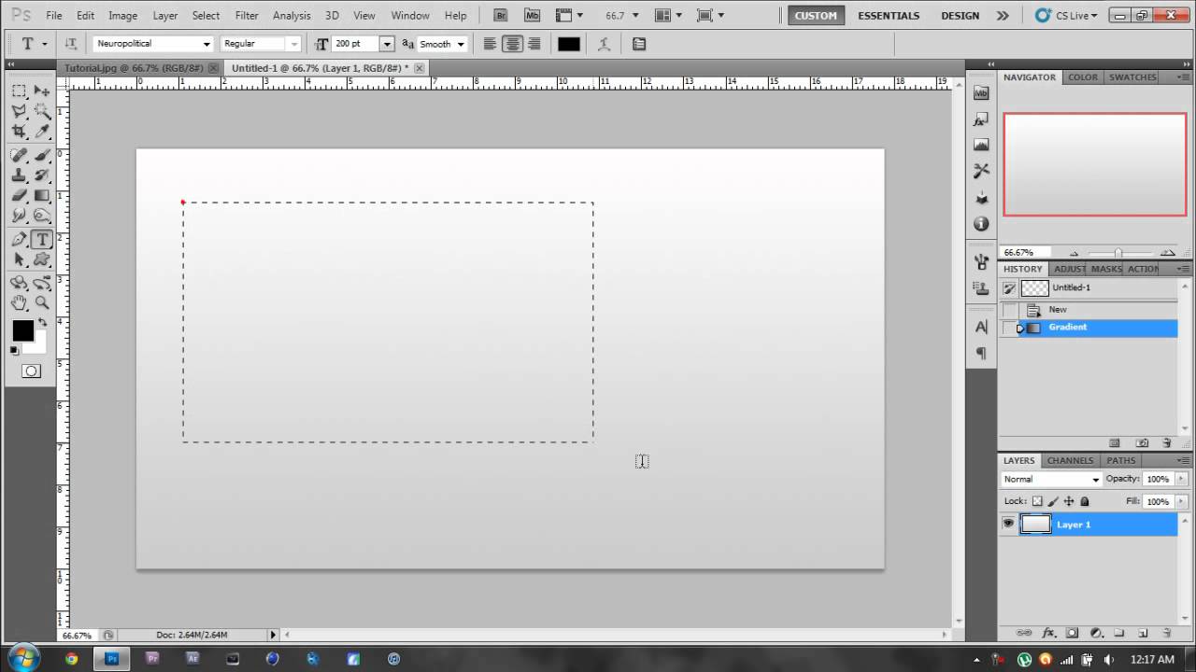The image size is (1196, 672).
Task: Open the font family dropdown
Action: [206, 44]
